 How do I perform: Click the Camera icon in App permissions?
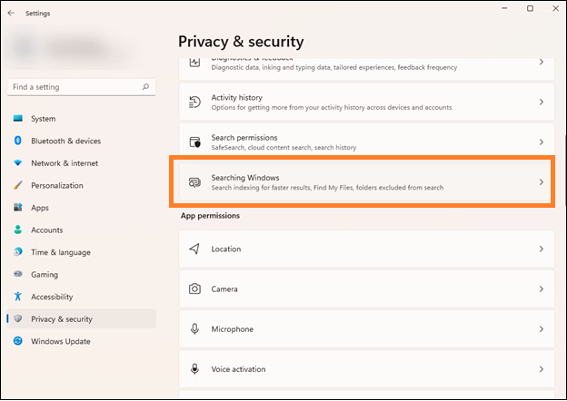click(194, 289)
